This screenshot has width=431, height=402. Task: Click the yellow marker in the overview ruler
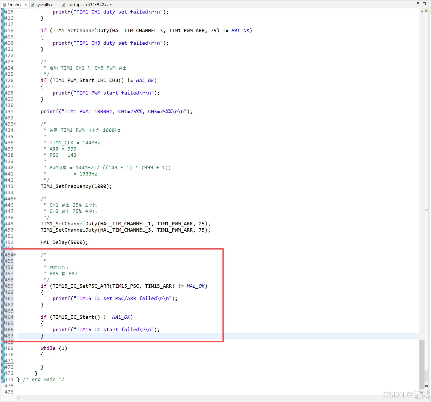tap(426, 210)
